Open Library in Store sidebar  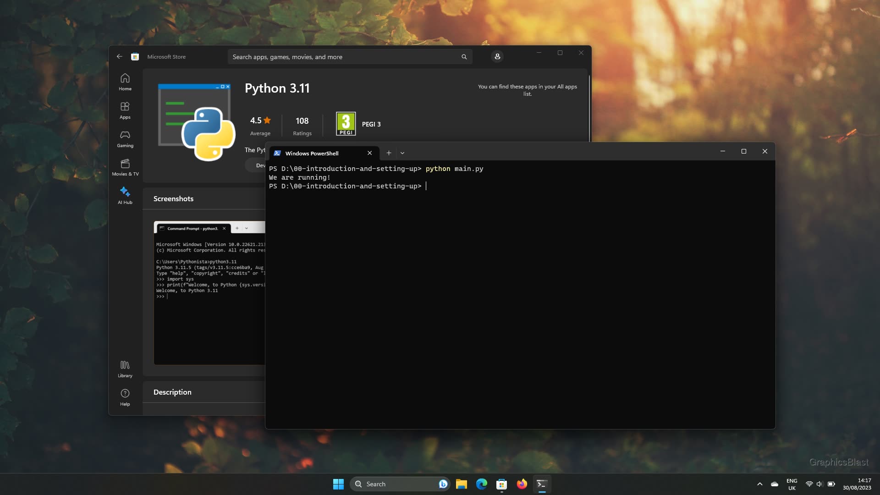[125, 369]
